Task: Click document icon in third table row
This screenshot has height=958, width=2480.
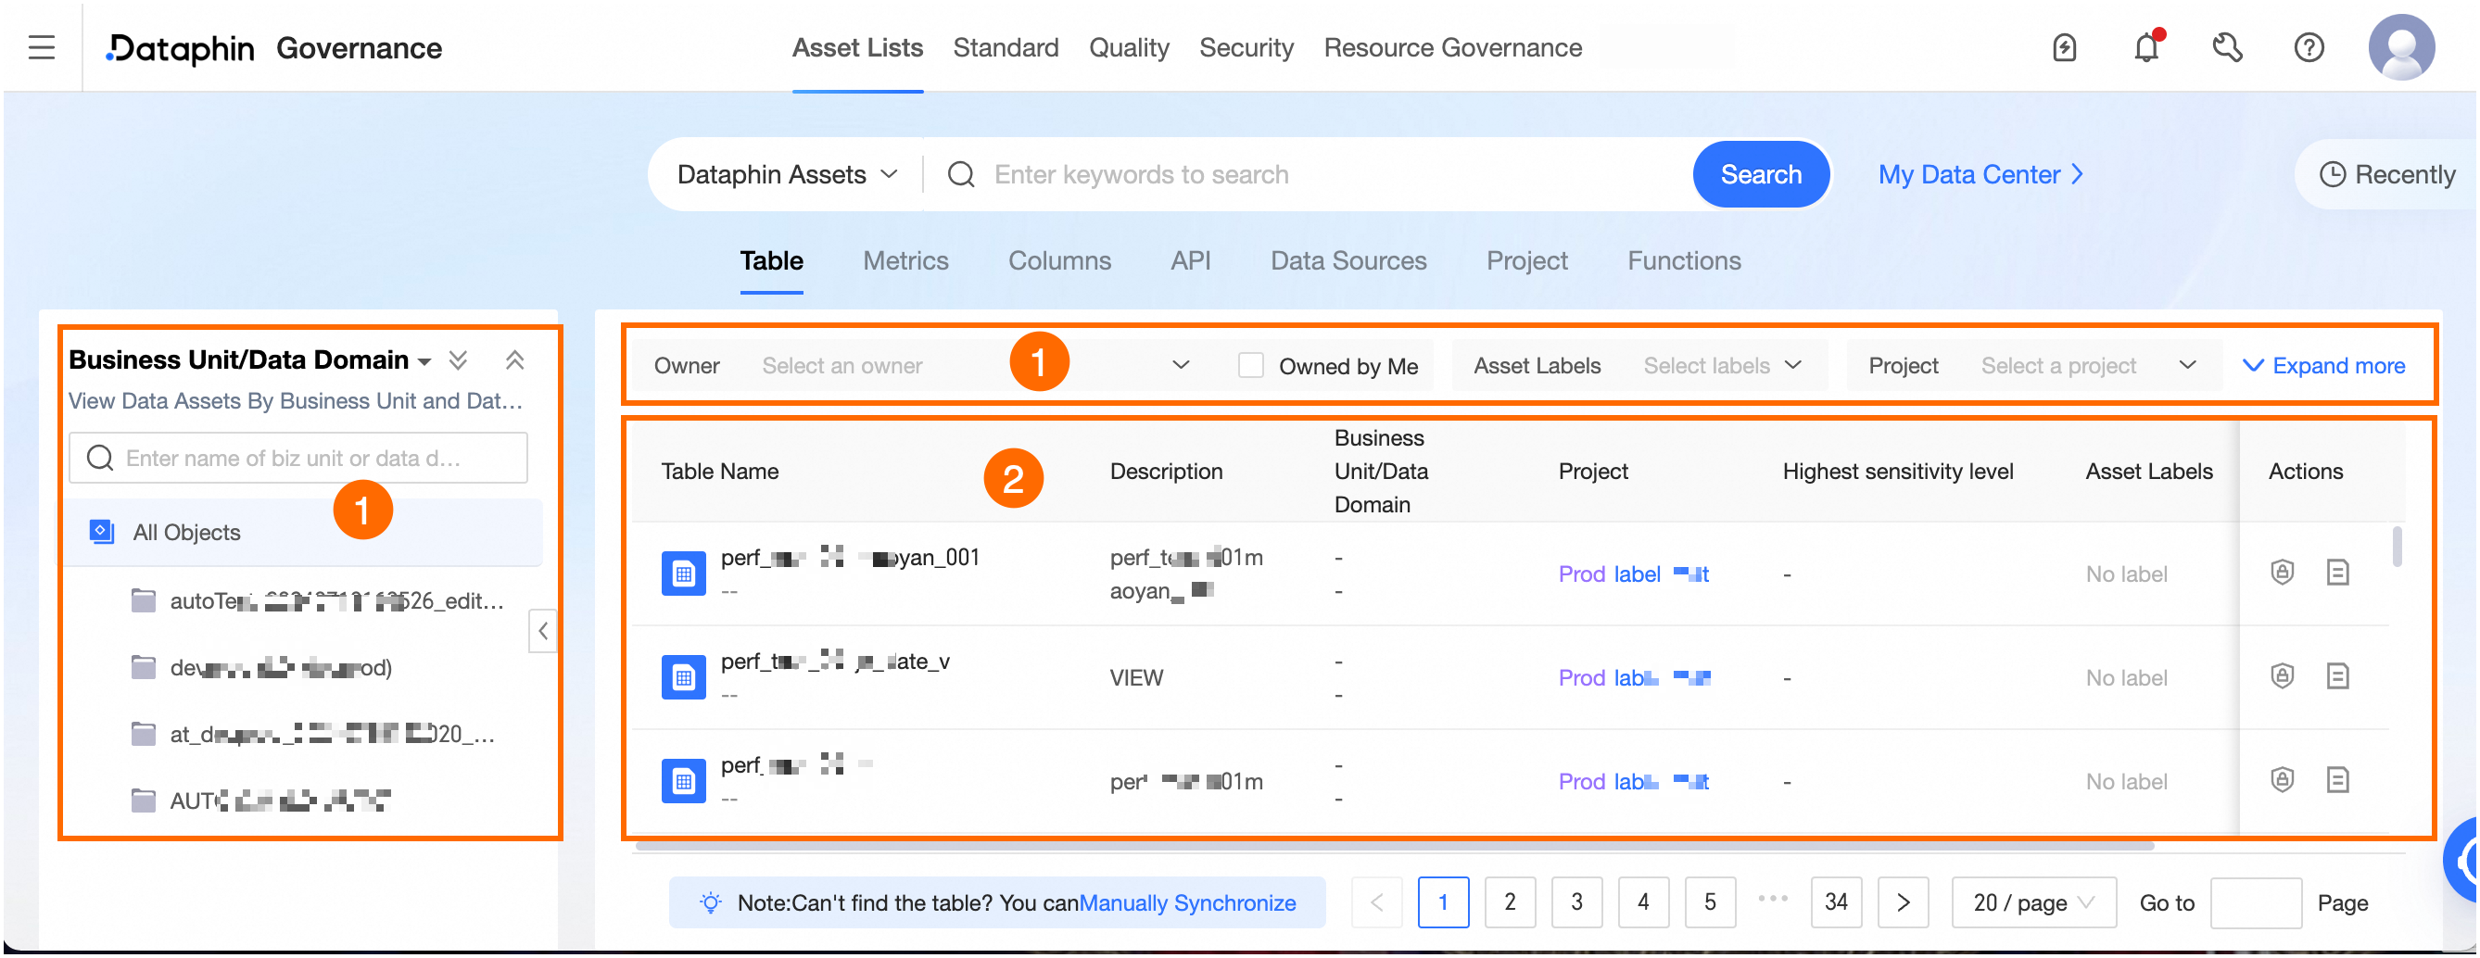Action: (x=2337, y=780)
